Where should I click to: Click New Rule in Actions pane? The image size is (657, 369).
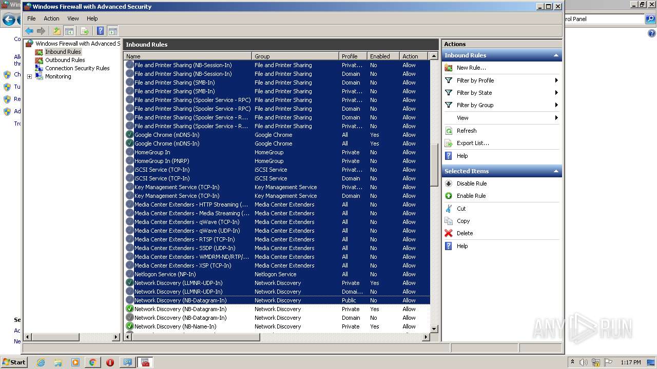[471, 68]
